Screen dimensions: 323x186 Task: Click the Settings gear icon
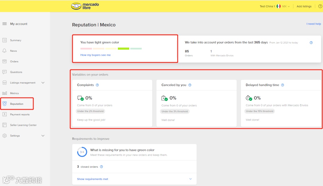4,135
